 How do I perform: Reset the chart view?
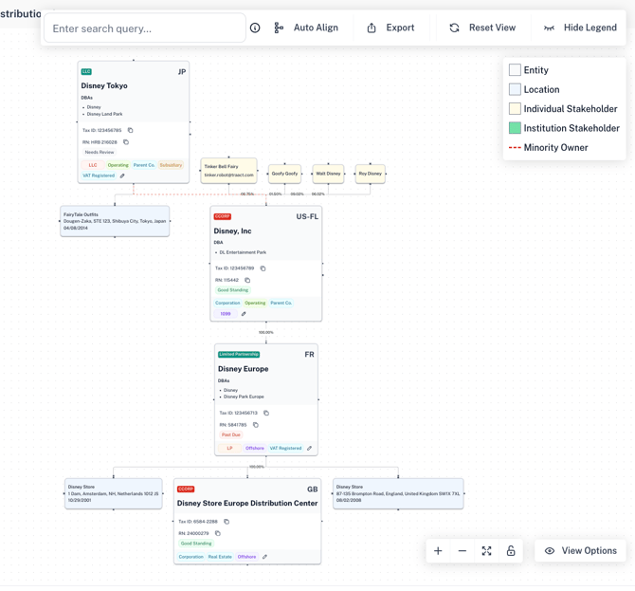482,28
